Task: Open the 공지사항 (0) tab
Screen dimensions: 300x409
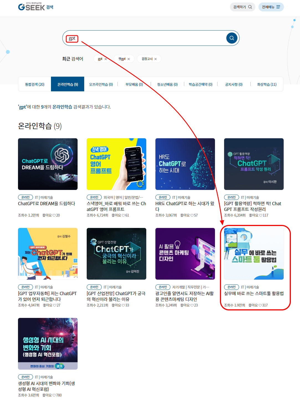Action: tap(234, 84)
